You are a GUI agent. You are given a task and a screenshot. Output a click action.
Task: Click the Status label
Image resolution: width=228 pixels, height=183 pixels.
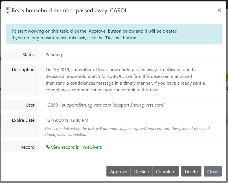(28, 55)
